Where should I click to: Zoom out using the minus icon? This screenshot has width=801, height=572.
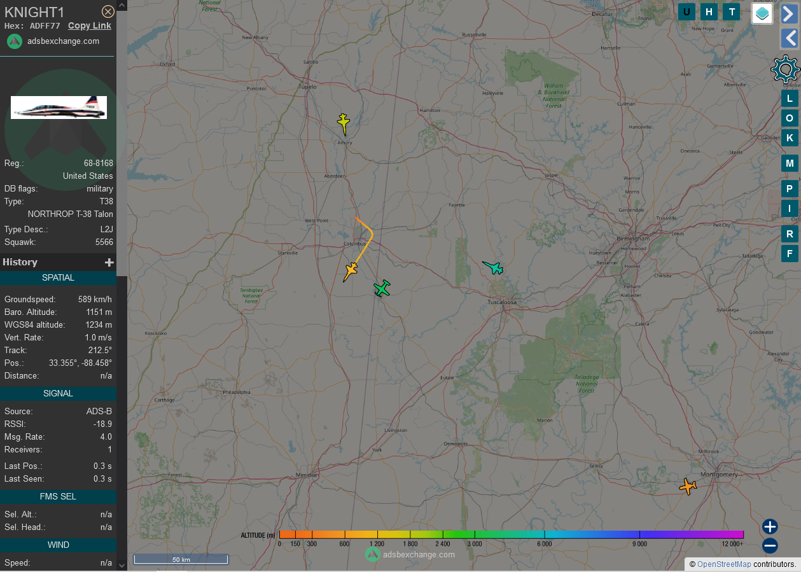[x=770, y=545]
